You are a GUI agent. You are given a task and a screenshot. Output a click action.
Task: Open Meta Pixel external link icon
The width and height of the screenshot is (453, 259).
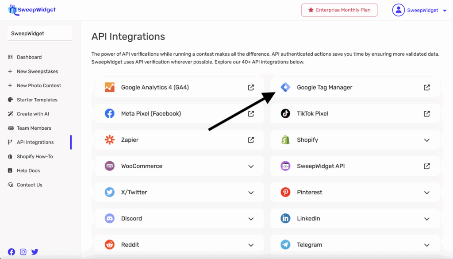[x=251, y=114]
